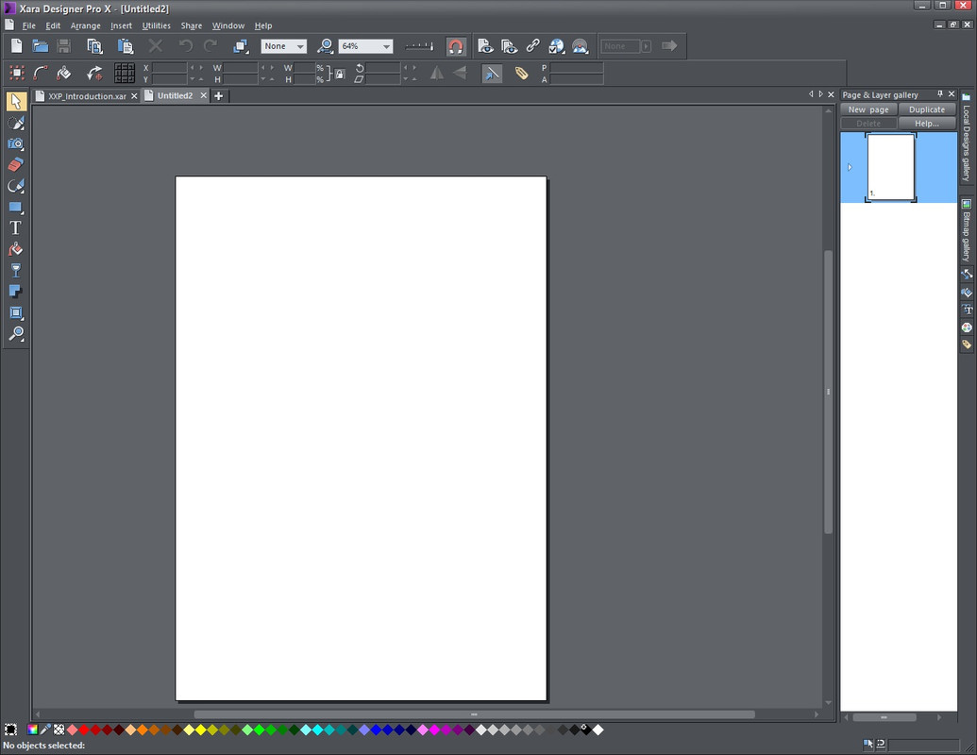Close the Page & Layer gallery
The width and height of the screenshot is (977, 755).
(x=952, y=94)
